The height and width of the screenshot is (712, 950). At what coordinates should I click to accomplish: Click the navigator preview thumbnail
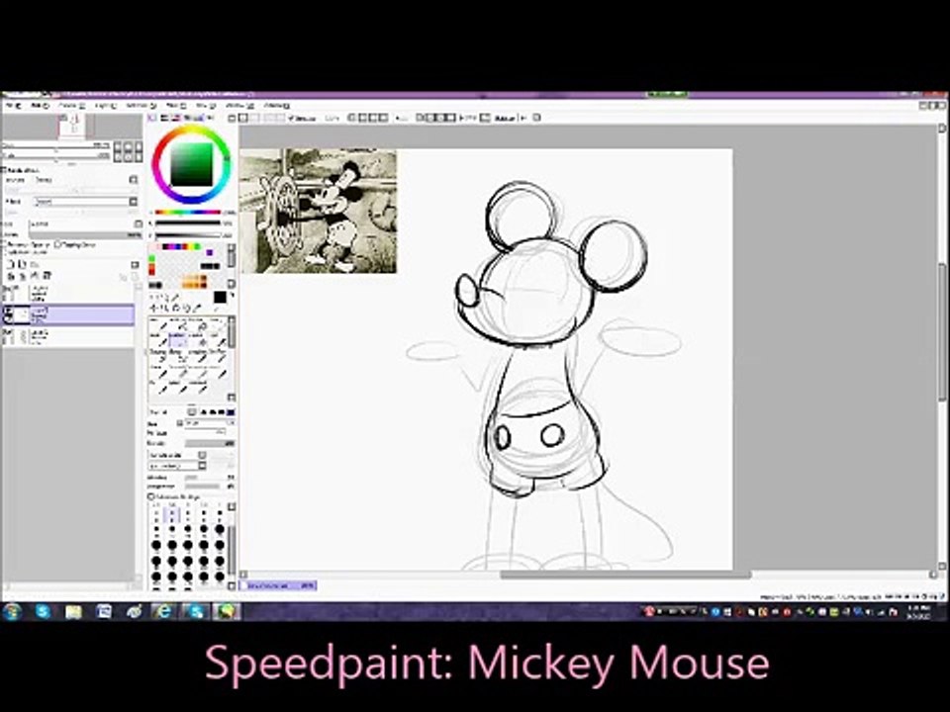click(72, 127)
